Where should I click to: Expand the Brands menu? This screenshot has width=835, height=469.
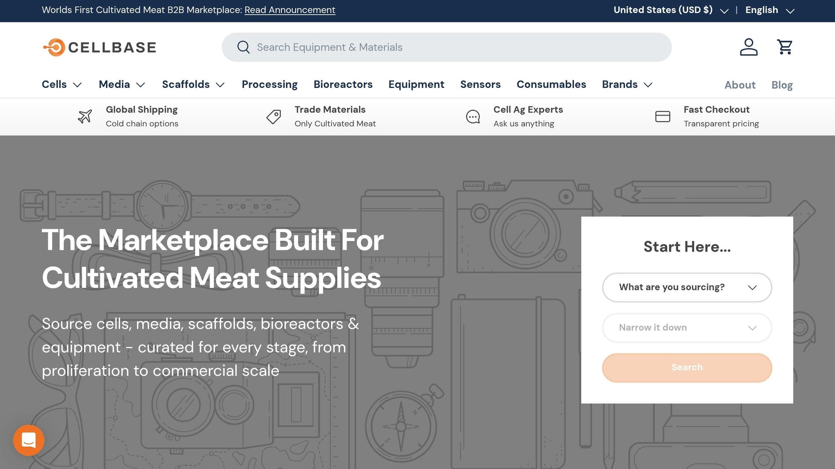[627, 85]
